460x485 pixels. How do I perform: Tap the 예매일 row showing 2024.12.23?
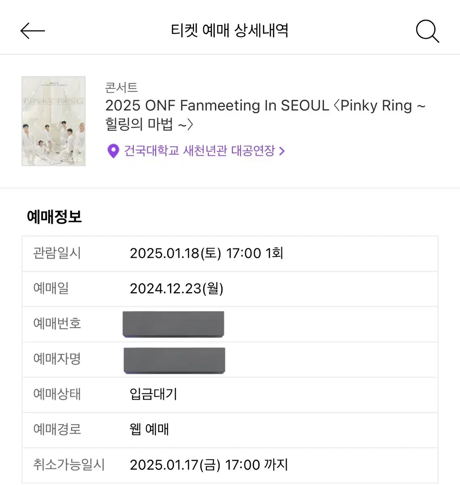click(230, 289)
